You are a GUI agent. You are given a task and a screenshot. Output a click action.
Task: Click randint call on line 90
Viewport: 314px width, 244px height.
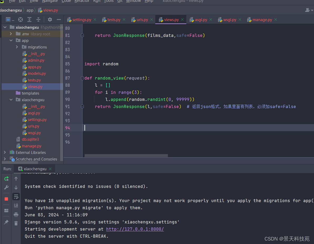156,99
